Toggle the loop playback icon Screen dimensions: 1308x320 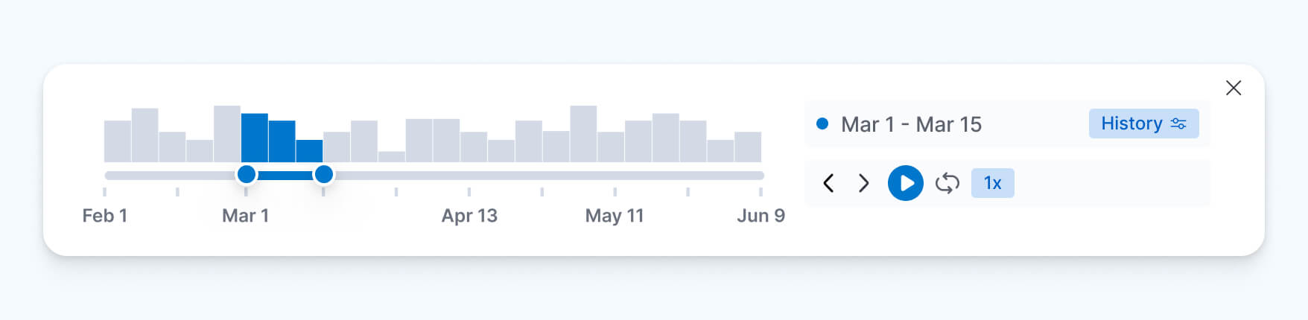pyautogui.click(x=947, y=183)
